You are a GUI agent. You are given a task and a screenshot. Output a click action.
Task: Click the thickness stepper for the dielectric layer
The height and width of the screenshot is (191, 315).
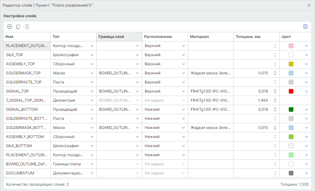[x=275, y=100]
